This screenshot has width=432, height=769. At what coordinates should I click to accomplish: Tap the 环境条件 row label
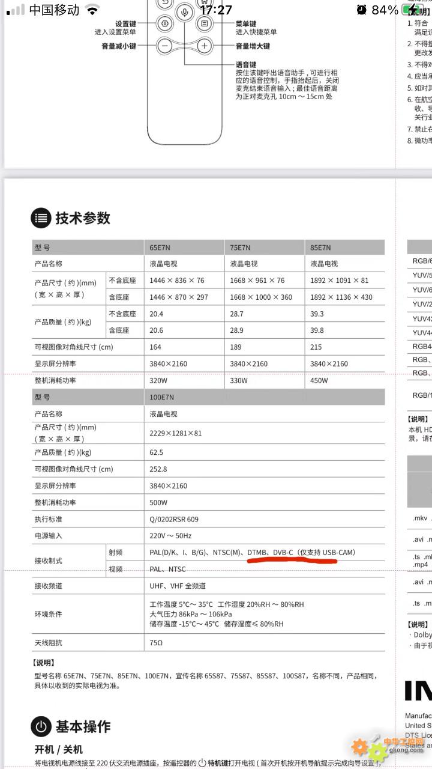point(49,614)
